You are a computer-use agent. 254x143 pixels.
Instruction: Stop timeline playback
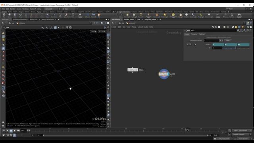(x=11, y=131)
